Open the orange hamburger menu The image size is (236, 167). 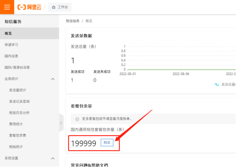(x=7, y=7)
